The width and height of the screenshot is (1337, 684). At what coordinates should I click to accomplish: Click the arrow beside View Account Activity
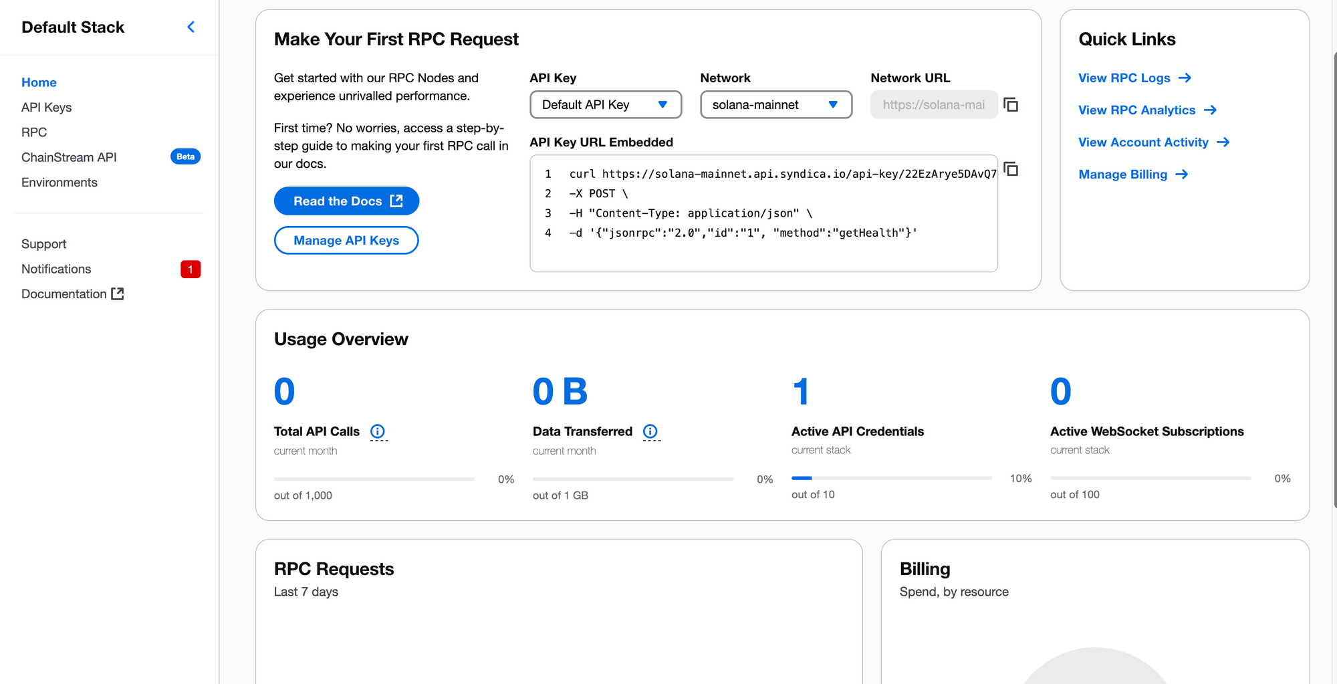pos(1223,142)
